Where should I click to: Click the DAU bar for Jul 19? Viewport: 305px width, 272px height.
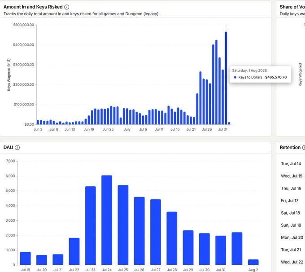pos(25,259)
